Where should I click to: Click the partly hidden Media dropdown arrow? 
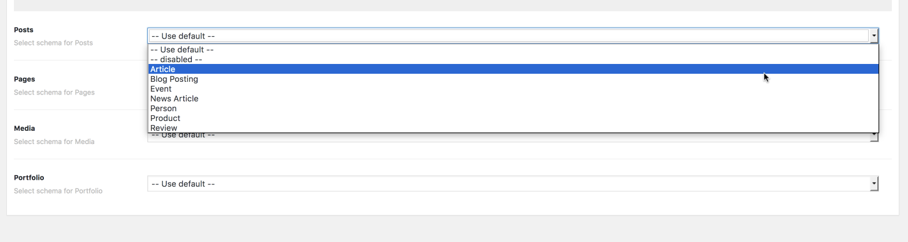click(x=874, y=137)
